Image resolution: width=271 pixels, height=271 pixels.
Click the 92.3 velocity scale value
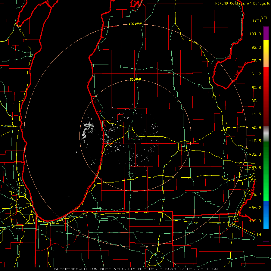tap(256, 47)
